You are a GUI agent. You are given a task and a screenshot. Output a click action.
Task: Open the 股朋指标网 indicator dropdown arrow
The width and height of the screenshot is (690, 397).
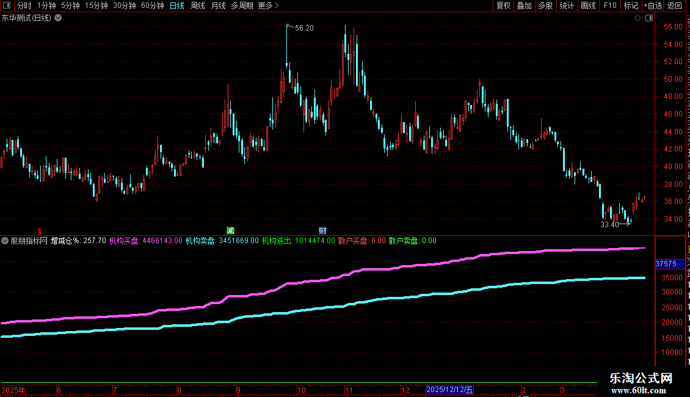coord(5,241)
